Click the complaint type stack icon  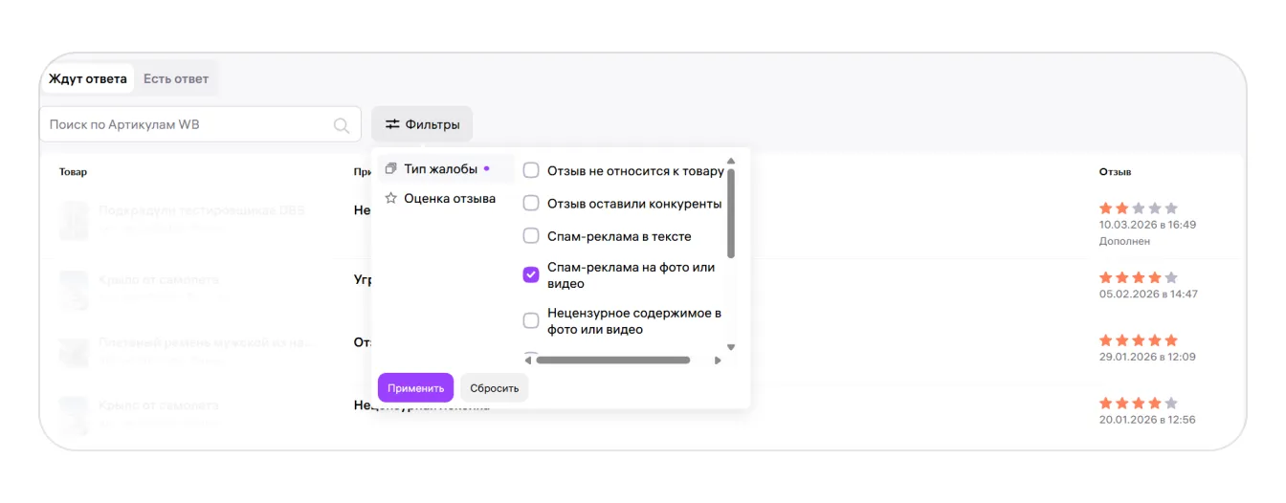click(x=390, y=169)
